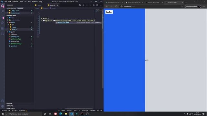
Task: Click the feedback icon in status bar
Action: [98, 111]
